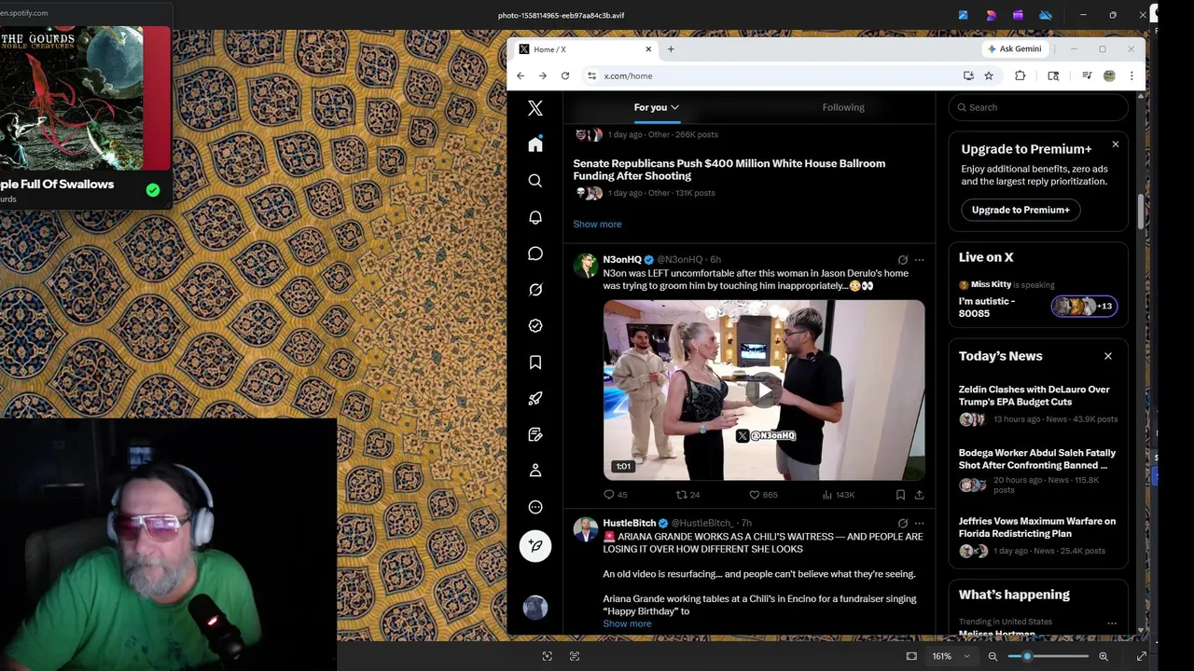Click the X logo in the sidebar

[x=535, y=108]
